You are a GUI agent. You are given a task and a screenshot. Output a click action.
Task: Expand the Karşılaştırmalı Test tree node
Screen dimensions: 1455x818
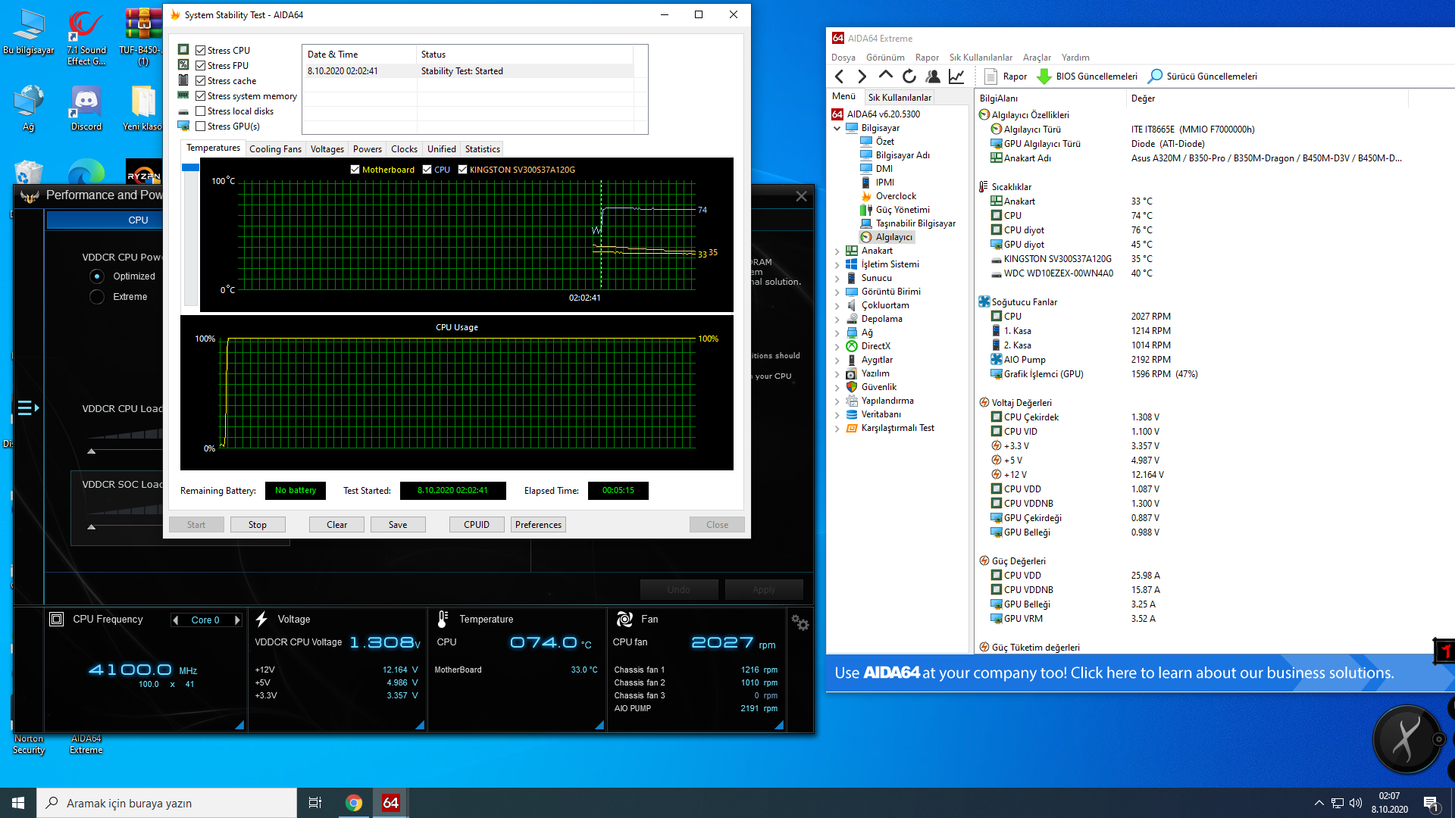click(837, 428)
